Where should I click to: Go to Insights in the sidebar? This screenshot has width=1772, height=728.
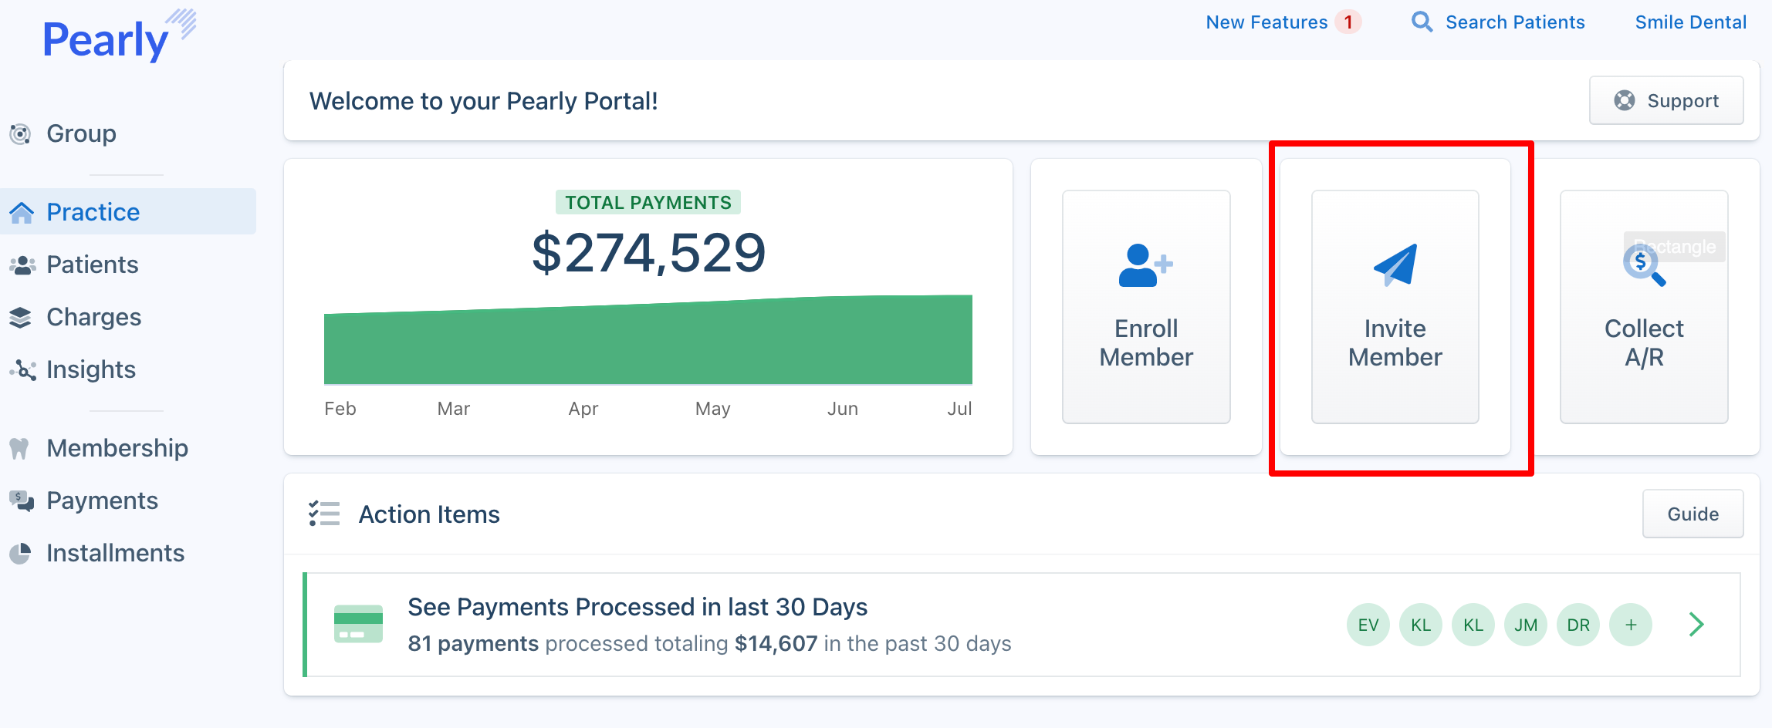[90, 369]
